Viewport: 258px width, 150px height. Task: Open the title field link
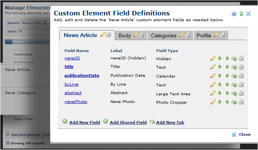click(x=69, y=67)
